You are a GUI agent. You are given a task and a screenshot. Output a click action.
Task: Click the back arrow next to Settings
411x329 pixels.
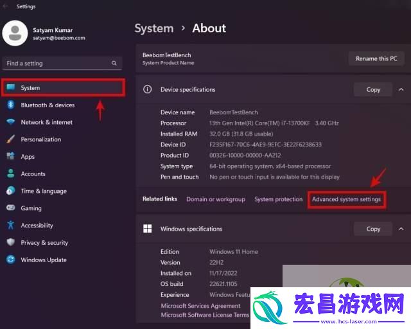(x=5, y=6)
